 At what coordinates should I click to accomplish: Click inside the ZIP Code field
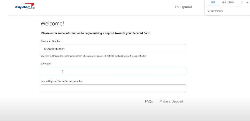coord(113,71)
